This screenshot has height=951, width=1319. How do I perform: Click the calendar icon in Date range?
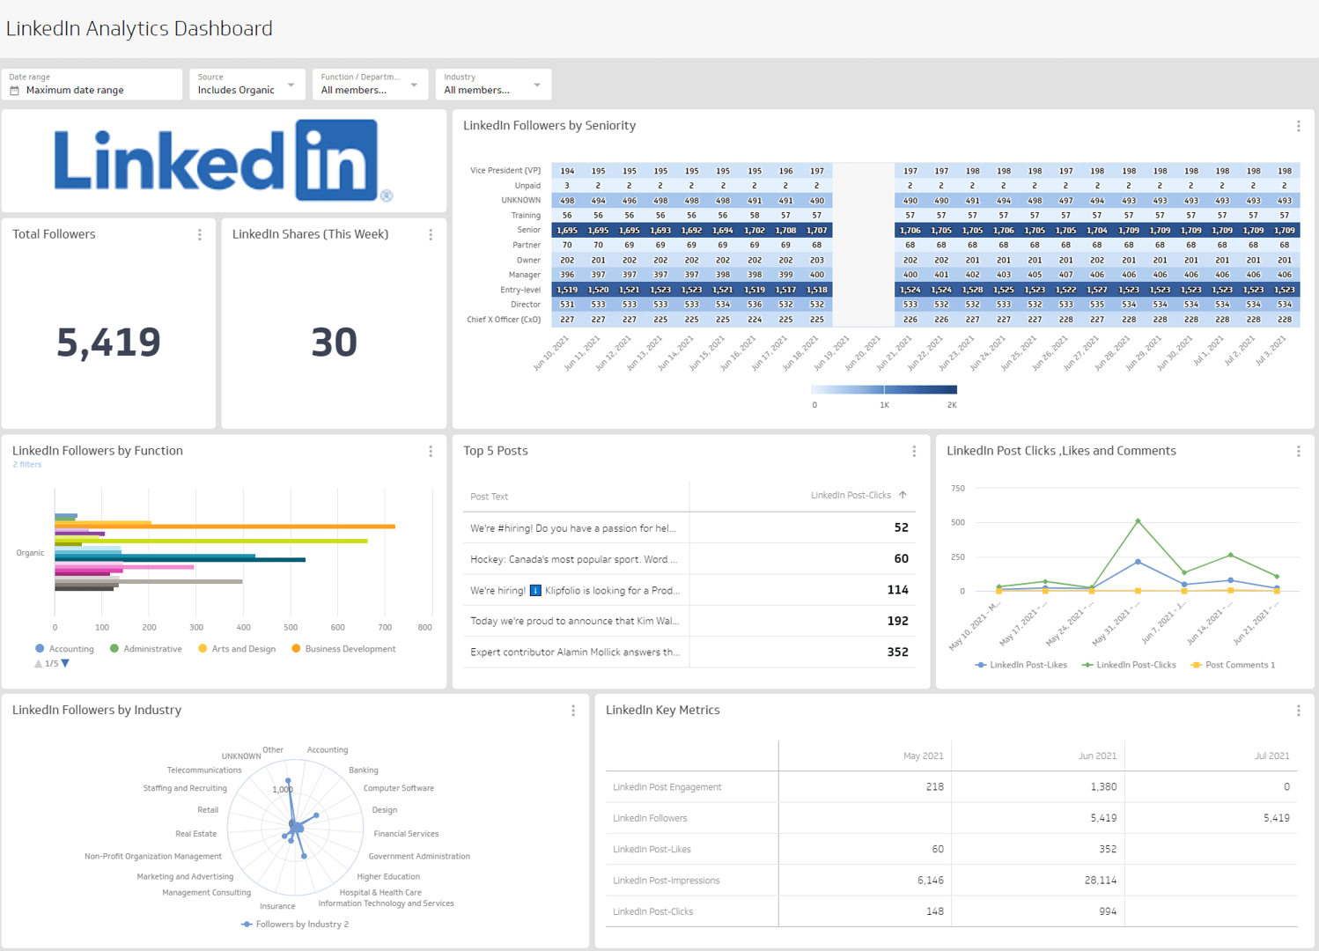(14, 91)
